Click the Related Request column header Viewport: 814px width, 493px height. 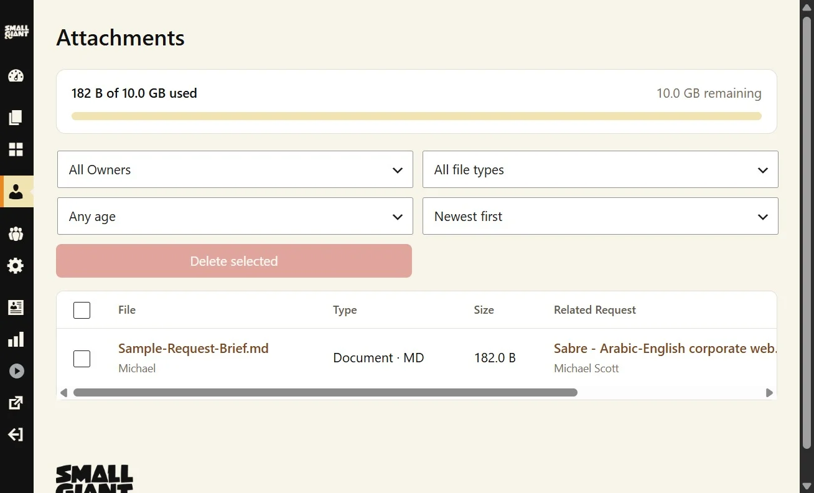coord(595,310)
